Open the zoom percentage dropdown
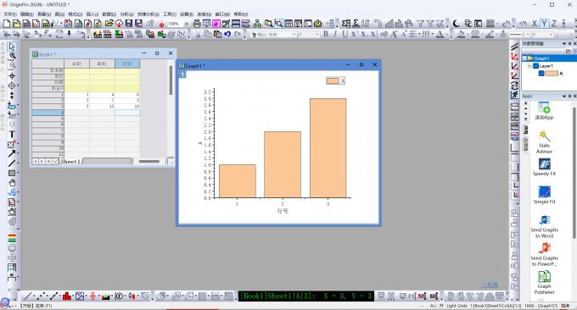 click(x=186, y=24)
